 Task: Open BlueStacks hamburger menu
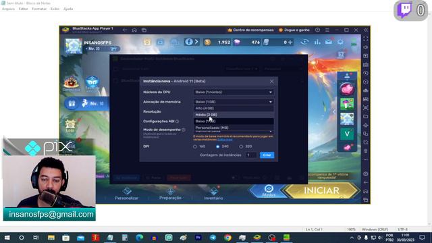(327, 30)
